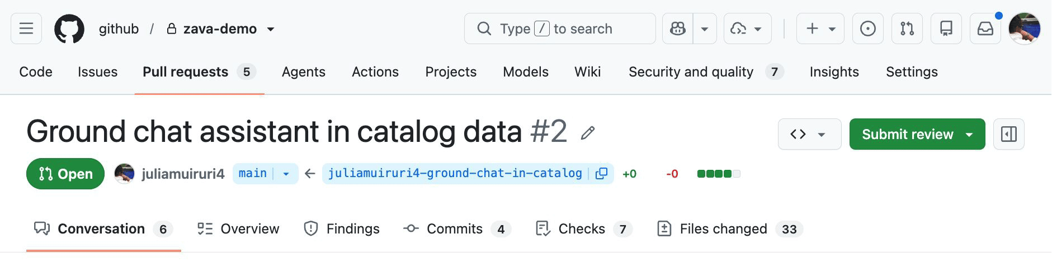Open the pull requests icon in header

(x=907, y=28)
